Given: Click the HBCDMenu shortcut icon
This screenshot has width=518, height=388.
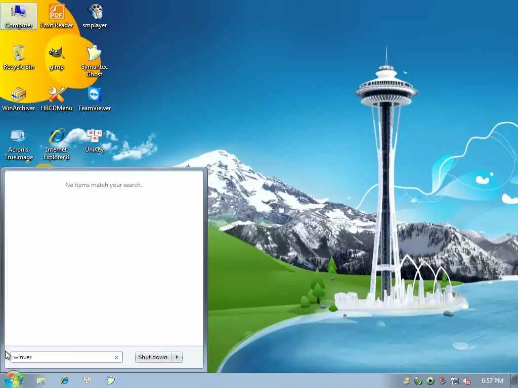Looking at the screenshot, I should click(x=57, y=99).
